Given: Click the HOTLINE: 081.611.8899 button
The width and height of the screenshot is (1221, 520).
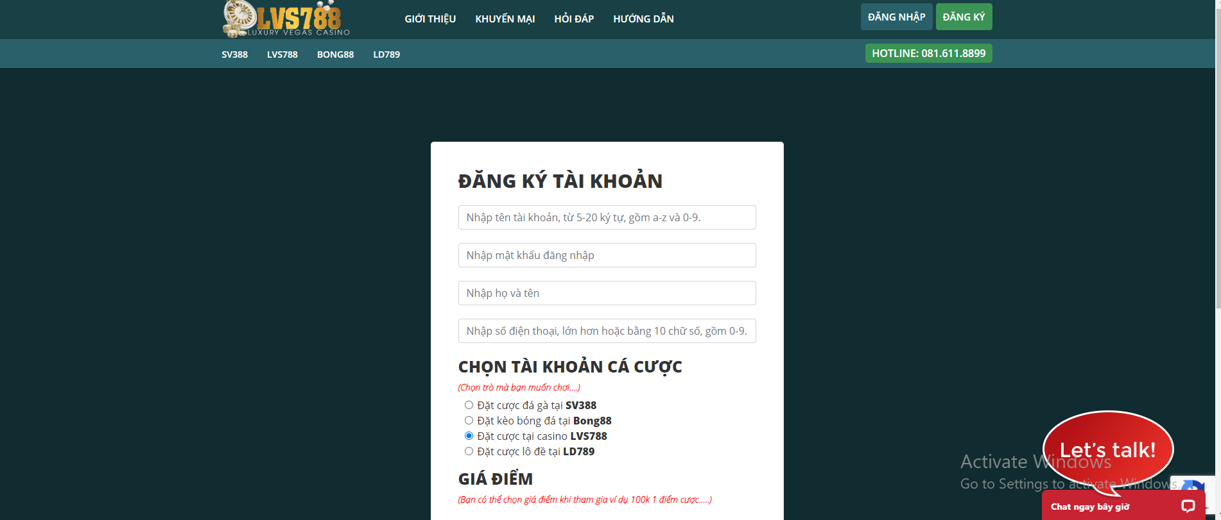Looking at the screenshot, I should point(929,53).
